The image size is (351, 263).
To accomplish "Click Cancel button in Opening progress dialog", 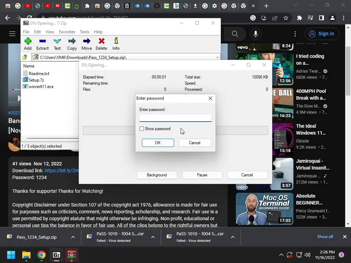I will [x=247, y=175].
